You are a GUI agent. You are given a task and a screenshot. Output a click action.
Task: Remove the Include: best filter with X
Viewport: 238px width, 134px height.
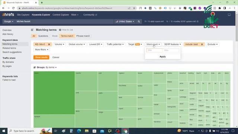(x=202, y=44)
